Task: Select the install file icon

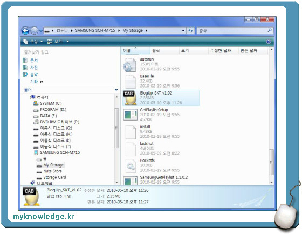Action: pyautogui.click(x=131, y=132)
